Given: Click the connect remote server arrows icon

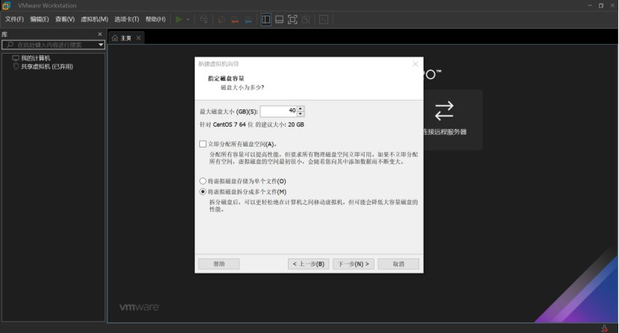Looking at the screenshot, I should (x=444, y=110).
